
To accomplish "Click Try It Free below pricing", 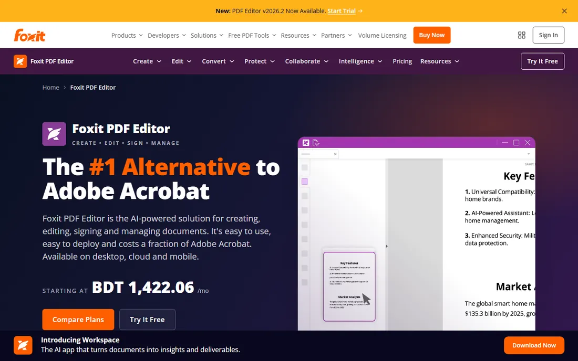I will (x=147, y=320).
